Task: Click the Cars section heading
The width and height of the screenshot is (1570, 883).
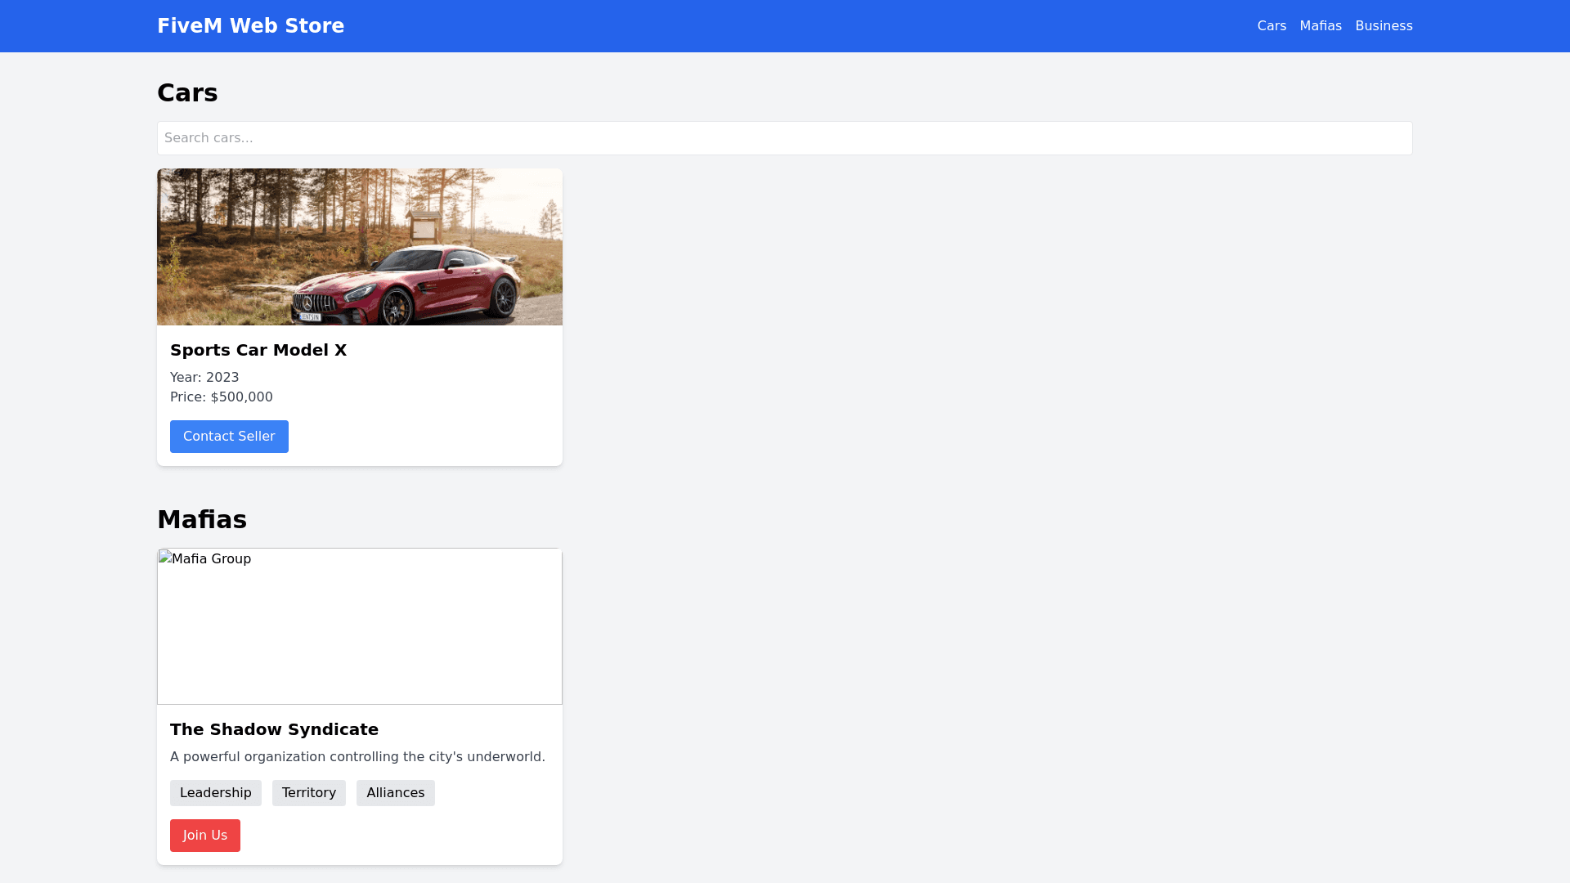Action: [x=187, y=93]
